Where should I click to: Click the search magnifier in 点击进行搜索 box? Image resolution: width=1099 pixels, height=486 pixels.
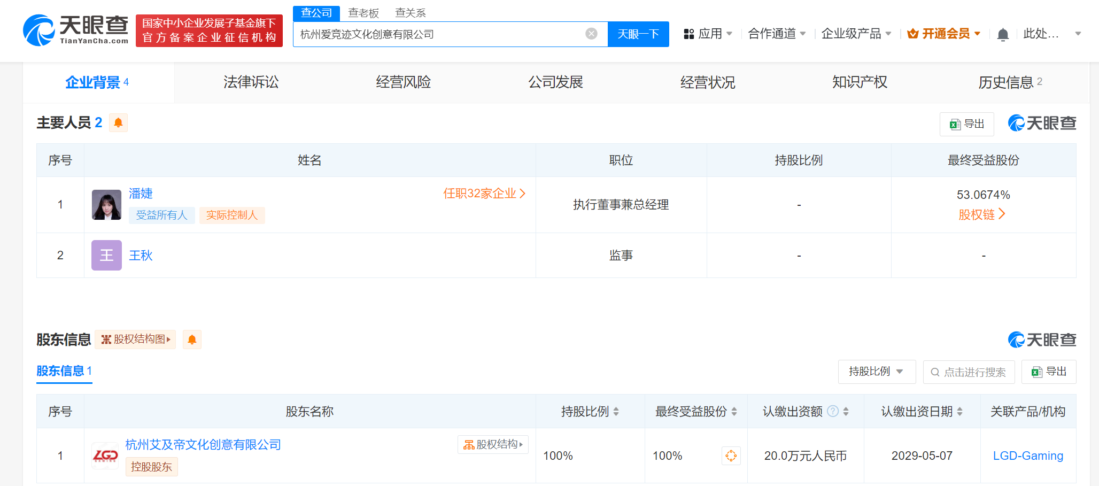pos(934,372)
